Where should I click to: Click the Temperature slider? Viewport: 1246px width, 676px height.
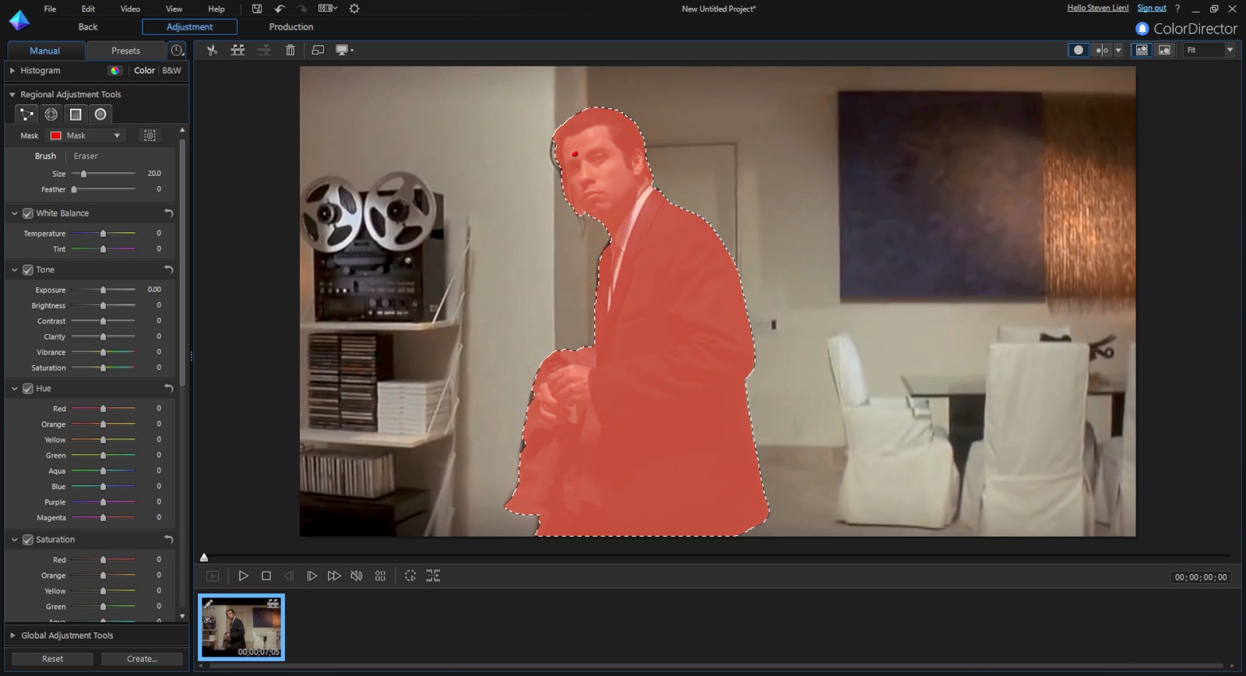click(x=103, y=234)
